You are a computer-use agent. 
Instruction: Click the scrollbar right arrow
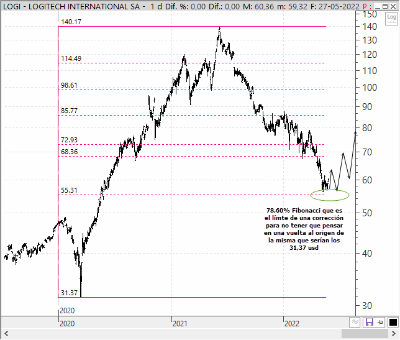pos(394,334)
